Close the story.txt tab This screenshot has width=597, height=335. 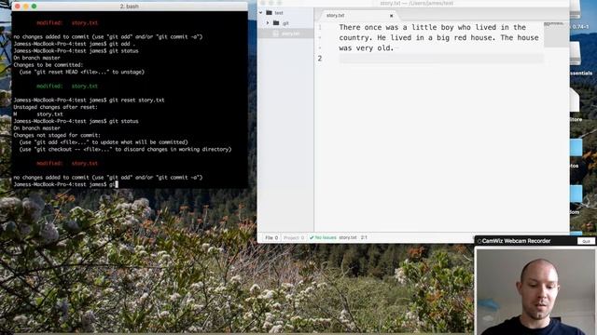click(391, 16)
